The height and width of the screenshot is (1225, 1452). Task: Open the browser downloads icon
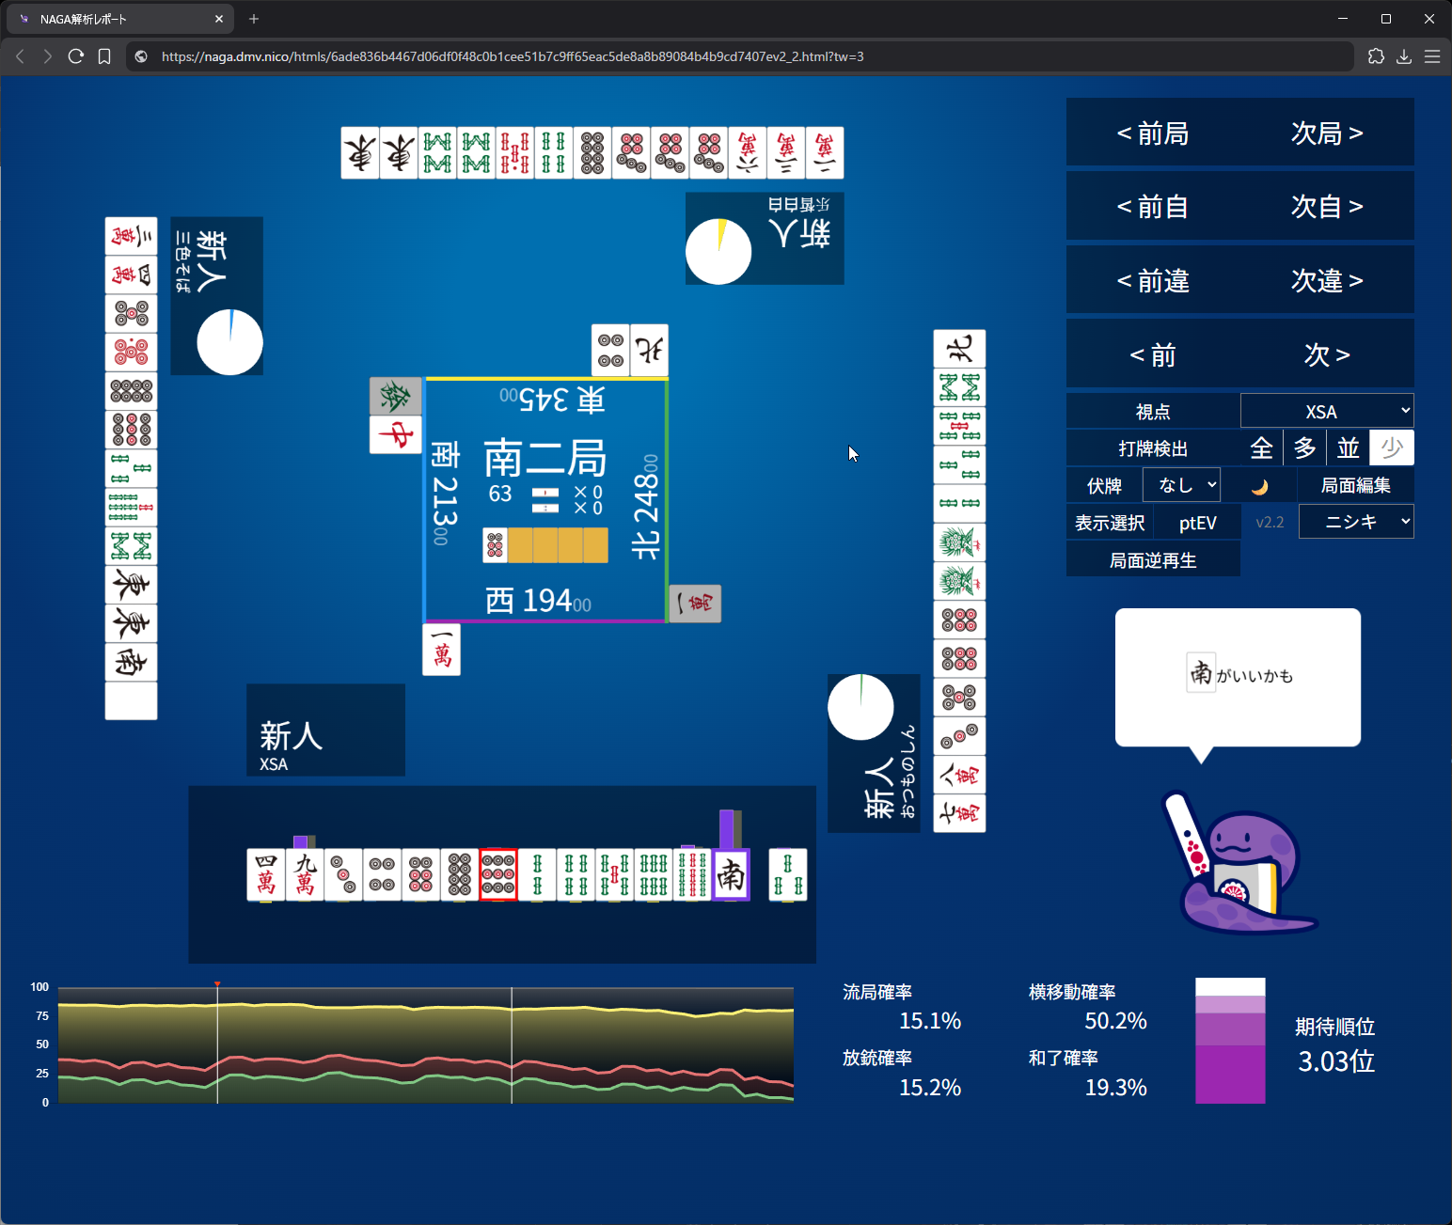click(x=1404, y=56)
